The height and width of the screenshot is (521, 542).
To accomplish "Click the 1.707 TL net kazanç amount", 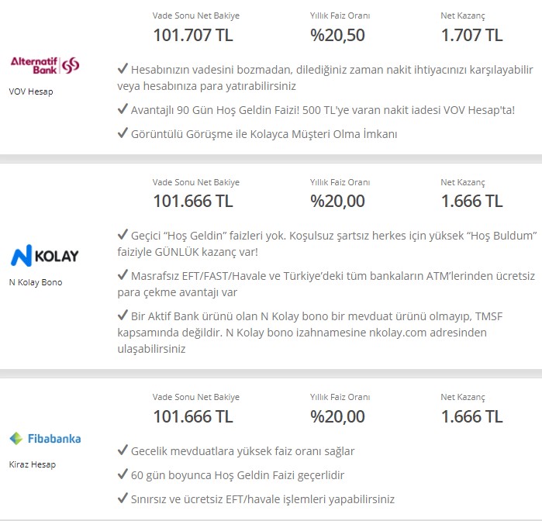I will tap(472, 35).
